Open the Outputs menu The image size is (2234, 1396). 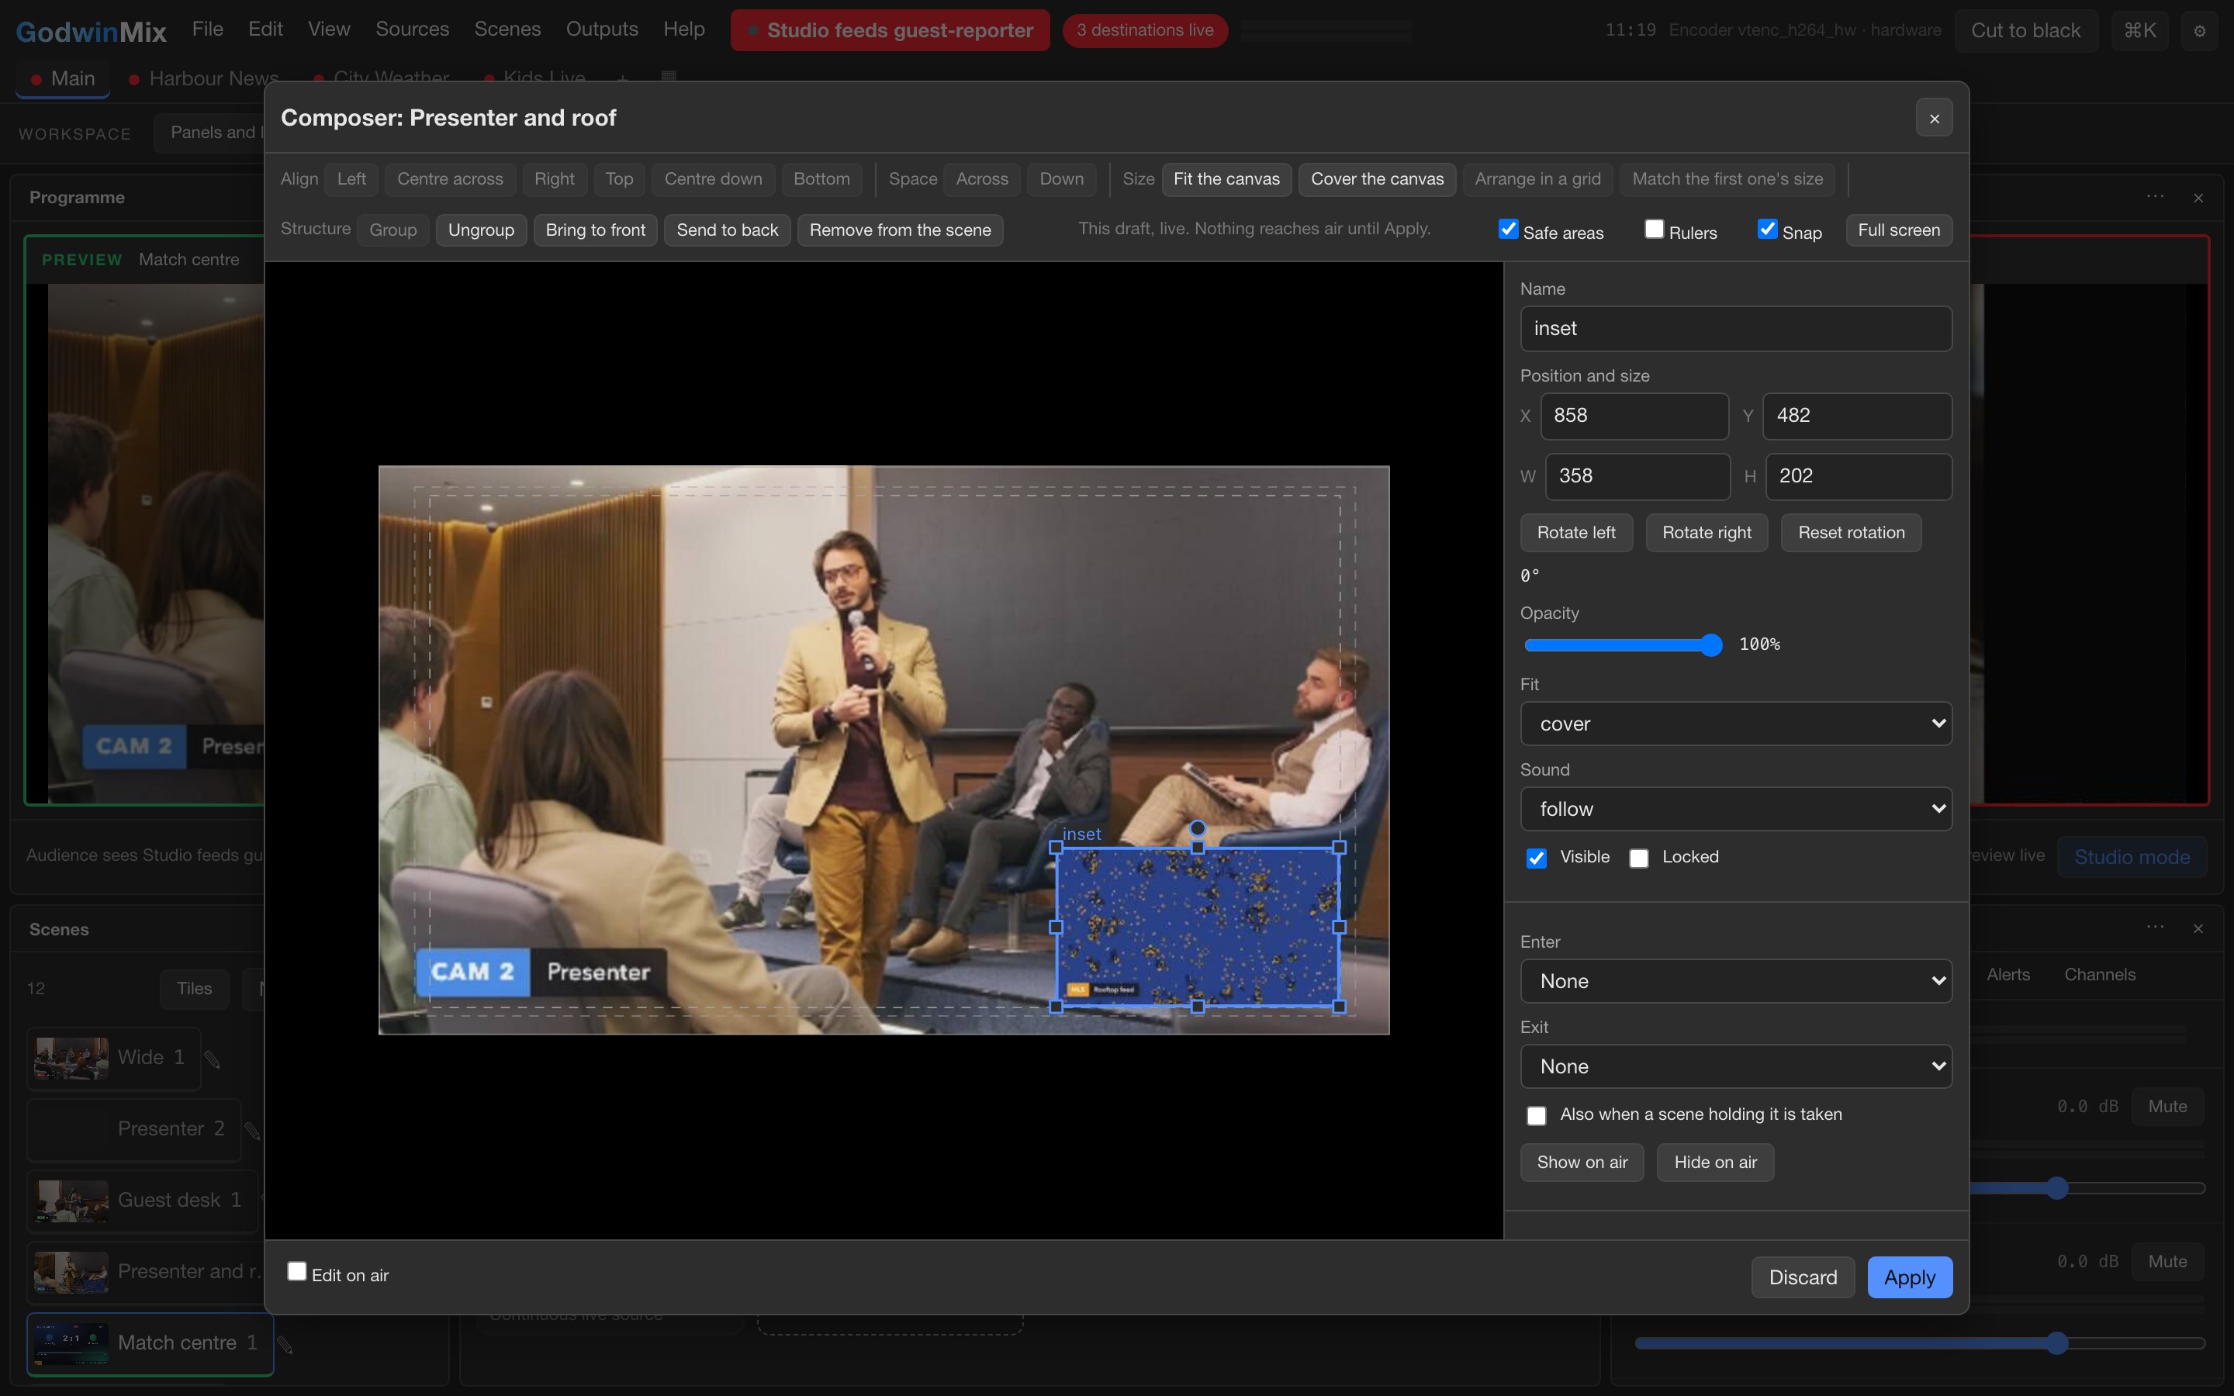602,29
